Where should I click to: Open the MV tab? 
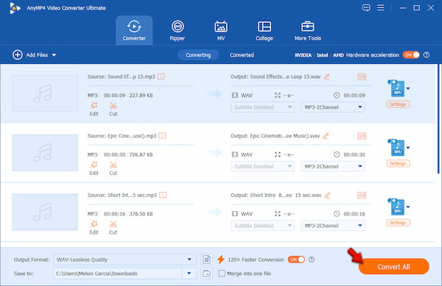221,30
